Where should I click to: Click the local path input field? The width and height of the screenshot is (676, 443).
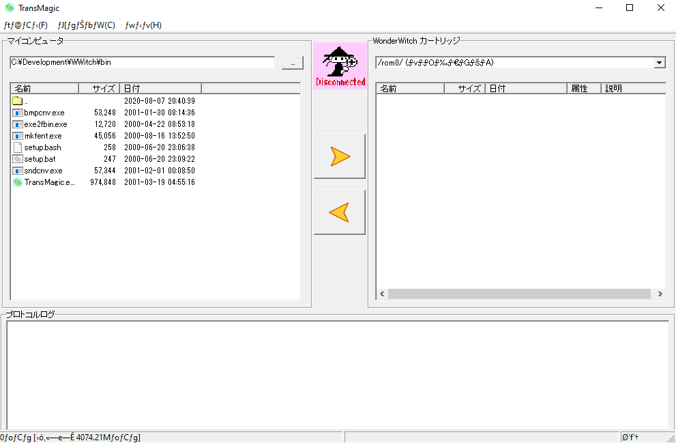pyautogui.click(x=142, y=63)
